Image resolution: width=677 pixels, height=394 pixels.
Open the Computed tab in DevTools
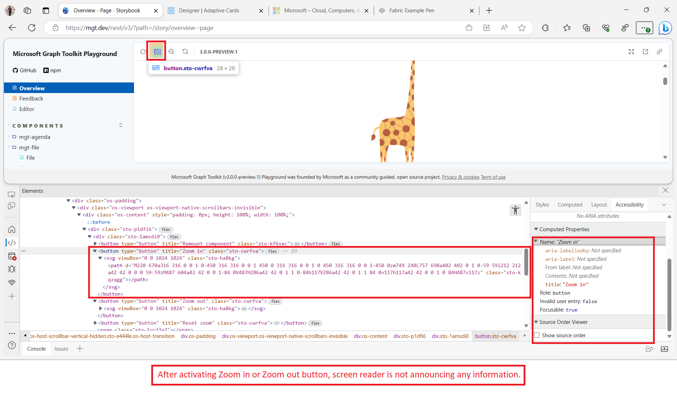coord(570,204)
